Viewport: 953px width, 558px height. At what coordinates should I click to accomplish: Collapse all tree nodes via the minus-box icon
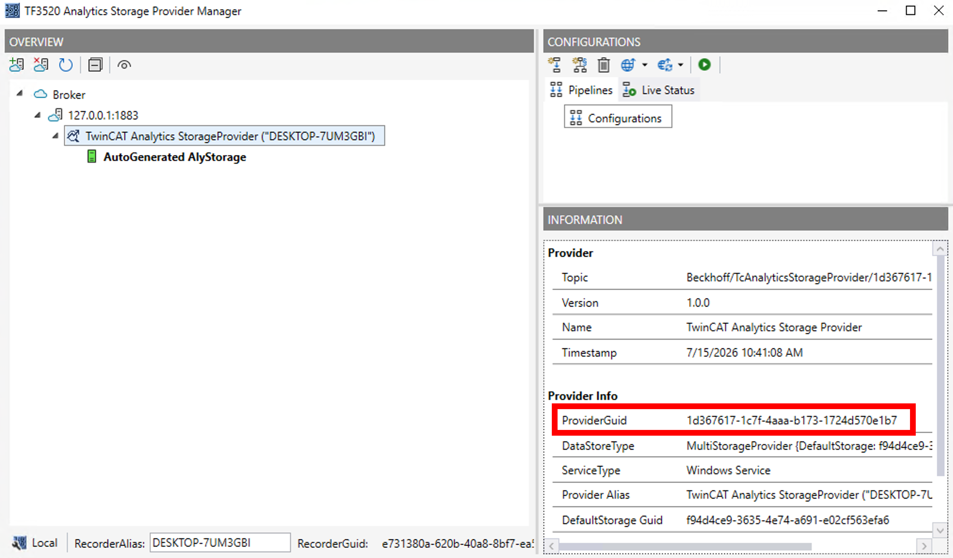pyautogui.click(x=95, y=65)
